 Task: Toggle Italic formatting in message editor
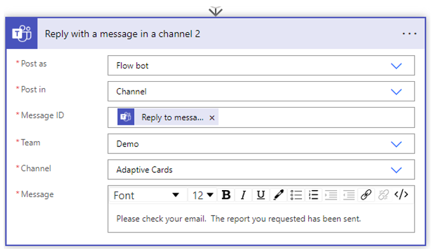[243, 195]
